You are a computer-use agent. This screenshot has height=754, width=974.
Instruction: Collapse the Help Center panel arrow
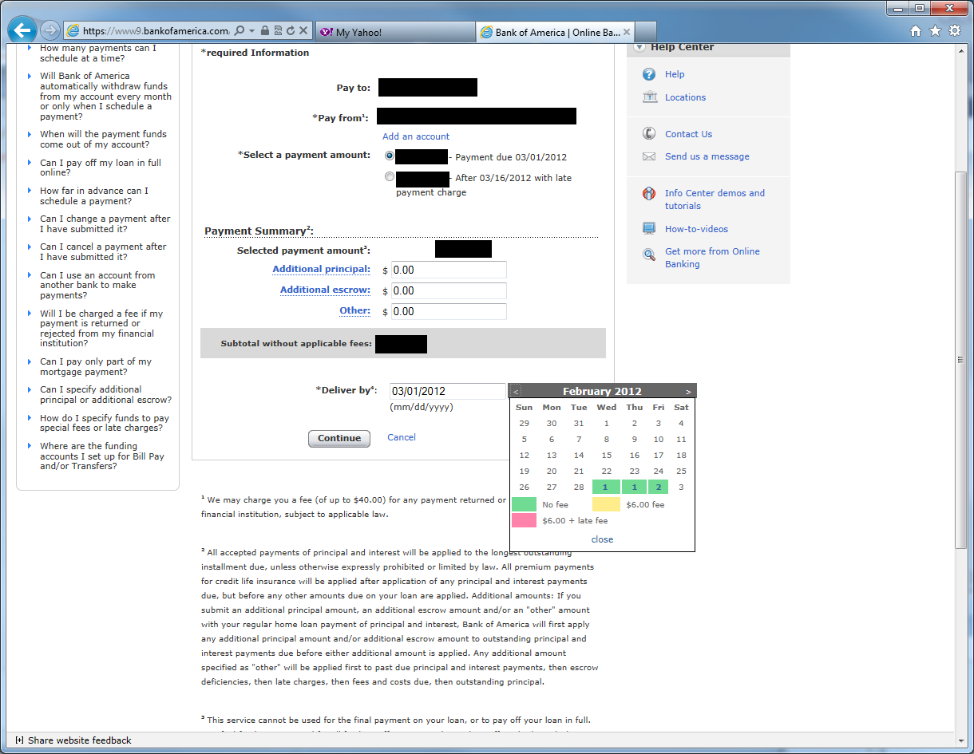coord(639,47)
